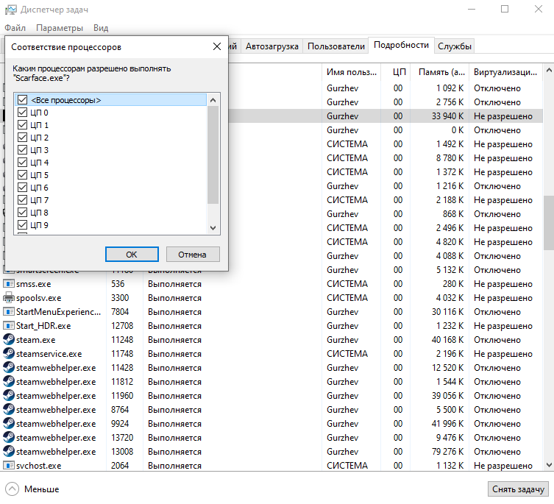
Task: Switch to the Автозагрузка tab
Action: [271, 46]
